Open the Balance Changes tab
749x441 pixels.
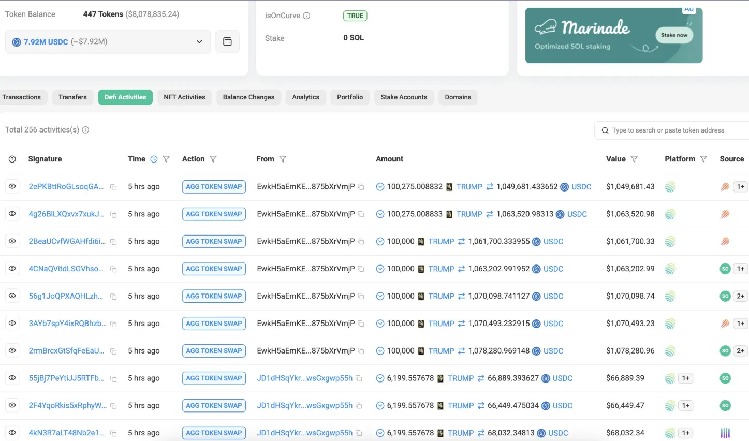pos(248,97)
